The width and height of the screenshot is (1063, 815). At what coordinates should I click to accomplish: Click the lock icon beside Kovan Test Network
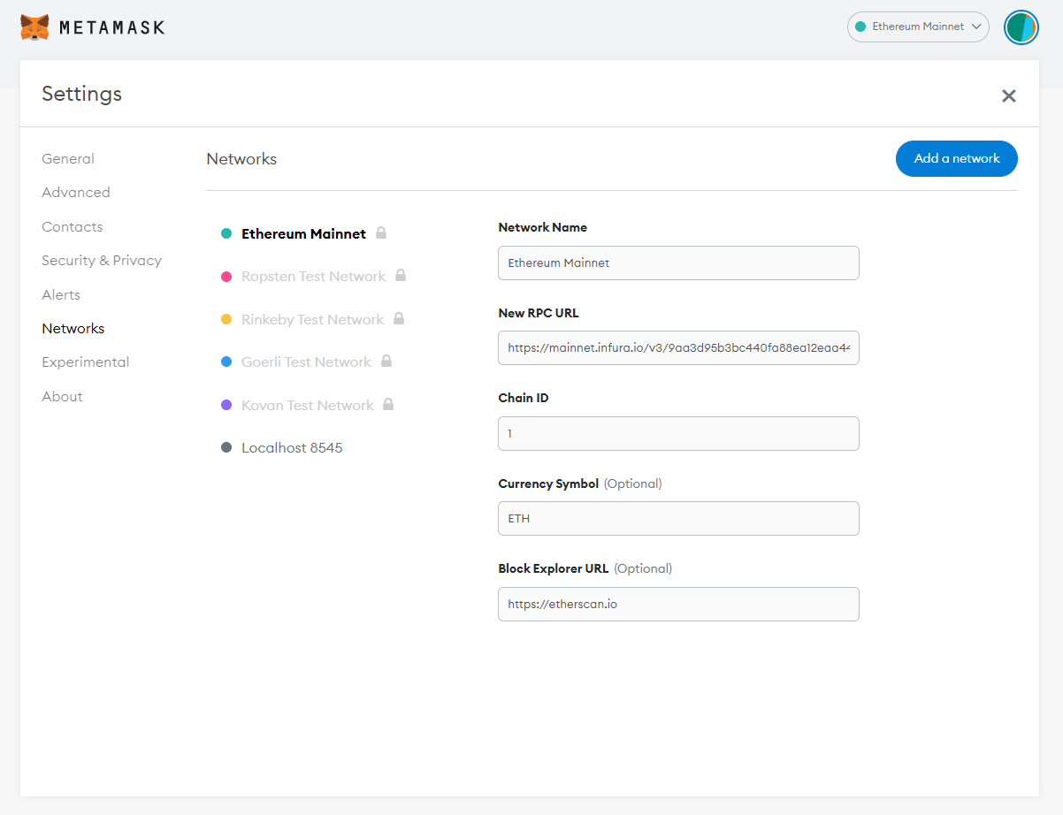click(x=389, y=404)
